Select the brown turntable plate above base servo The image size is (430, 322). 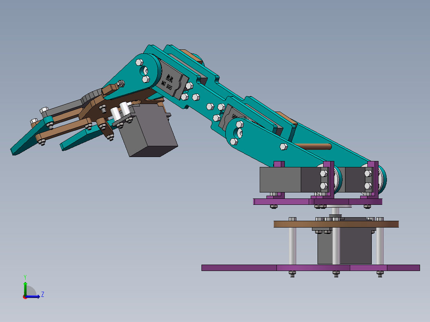[x=336, y=224]
